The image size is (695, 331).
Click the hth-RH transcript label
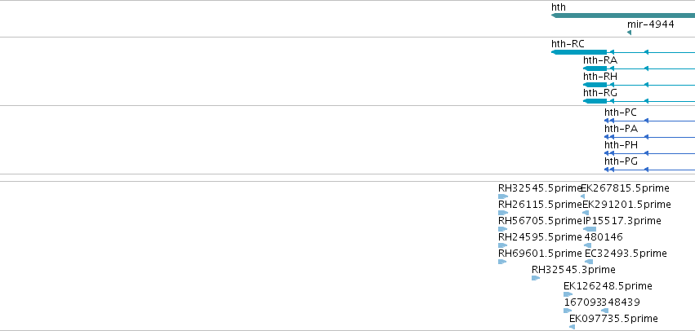600,77
